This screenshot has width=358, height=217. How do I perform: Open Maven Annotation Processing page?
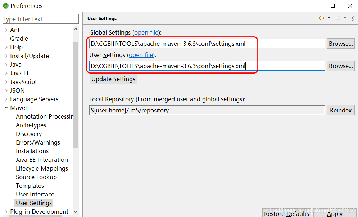pyautogui.click(x=44, y=116)
